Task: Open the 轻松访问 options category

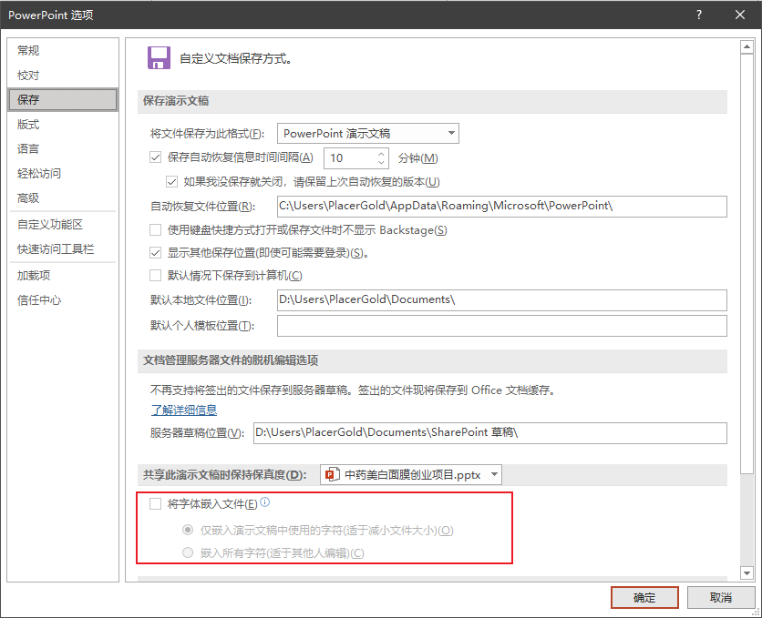Action: (x=63, y=174)
